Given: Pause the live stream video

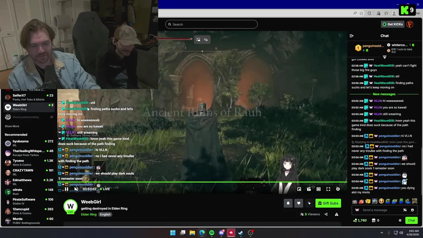Looking at the screenshot, I should pos(66,189).
